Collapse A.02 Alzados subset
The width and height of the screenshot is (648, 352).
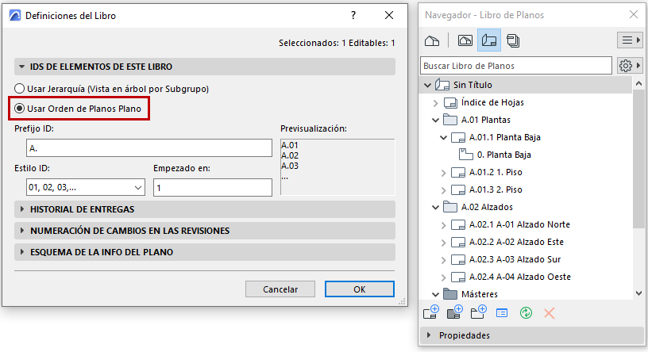(x=435, y=207)
